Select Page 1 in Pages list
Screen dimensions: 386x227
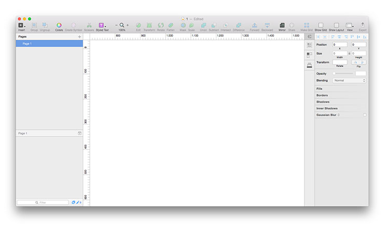[49, 43]
